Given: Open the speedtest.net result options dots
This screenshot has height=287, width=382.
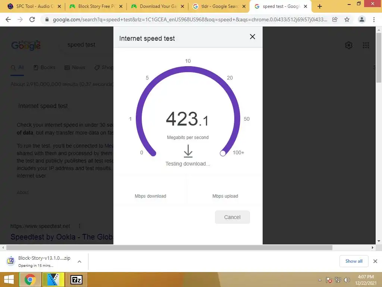Looking at the screenshot, I should 79,226.
